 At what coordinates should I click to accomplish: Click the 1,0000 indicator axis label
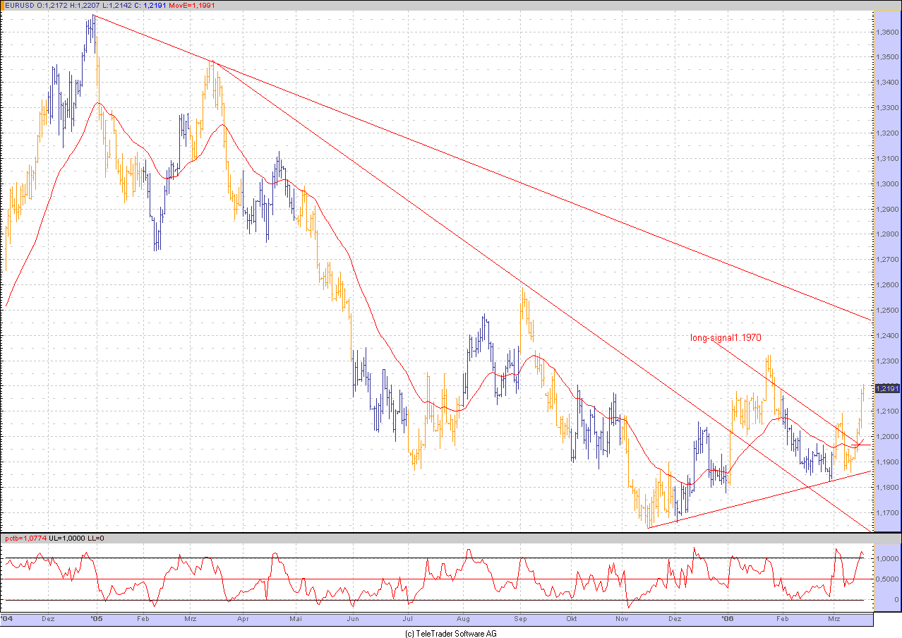887,558
